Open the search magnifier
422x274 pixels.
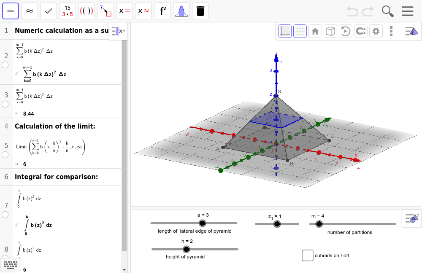click(387, 11)
